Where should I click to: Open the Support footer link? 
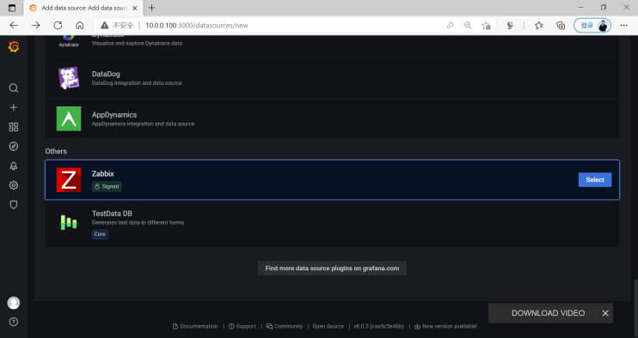(242, 326)
